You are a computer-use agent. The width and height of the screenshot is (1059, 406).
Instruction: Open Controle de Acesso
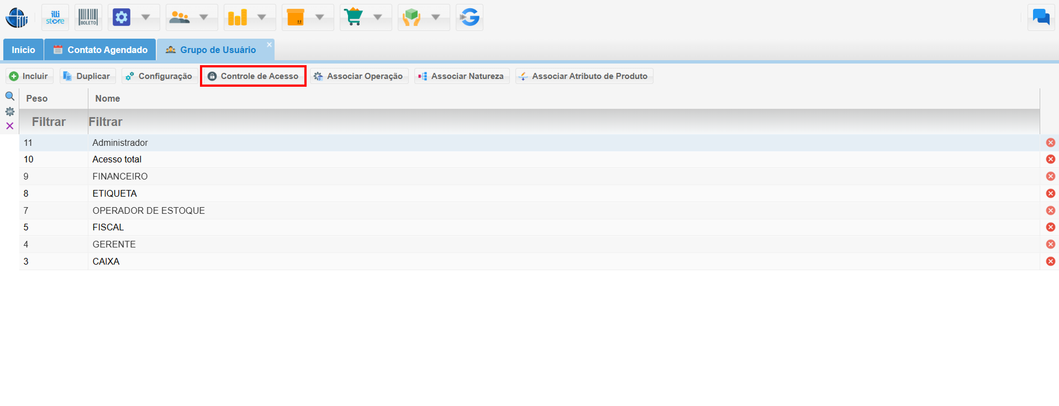click(x=253, y=76)
